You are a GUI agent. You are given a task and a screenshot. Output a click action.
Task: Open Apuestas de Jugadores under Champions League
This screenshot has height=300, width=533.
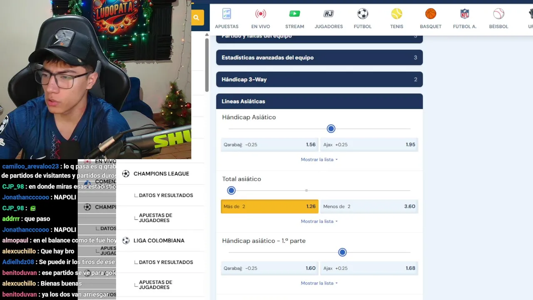(155, 218)
